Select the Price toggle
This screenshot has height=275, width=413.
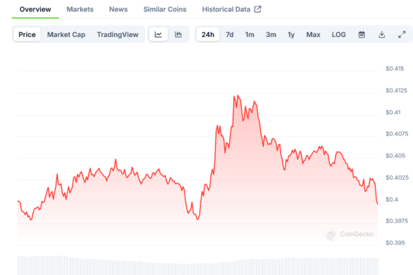click(x=28, y=34)
